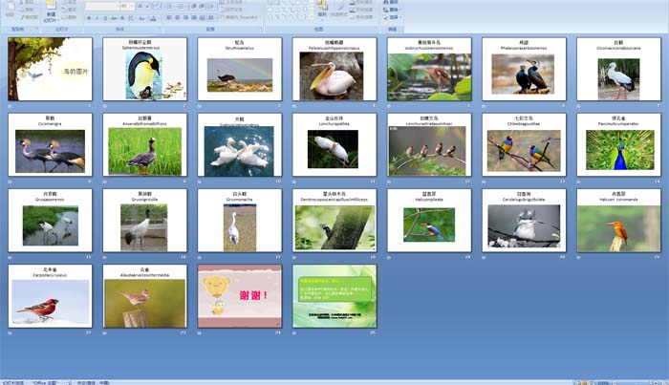This screenshot has width=669, height=385.
Task: Toggle Bold formatting
Action: [x=90, y=17]
